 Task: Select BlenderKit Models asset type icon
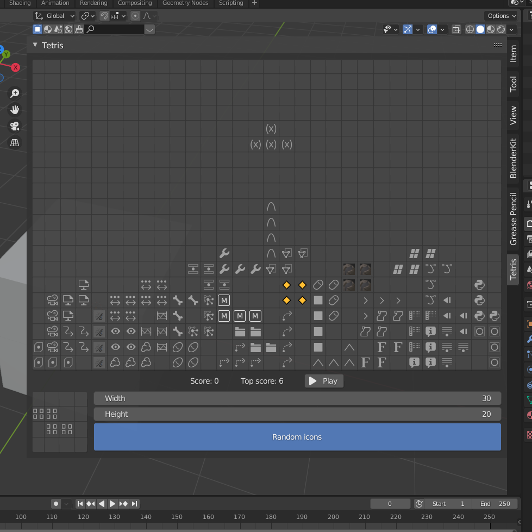pos(37,29)
